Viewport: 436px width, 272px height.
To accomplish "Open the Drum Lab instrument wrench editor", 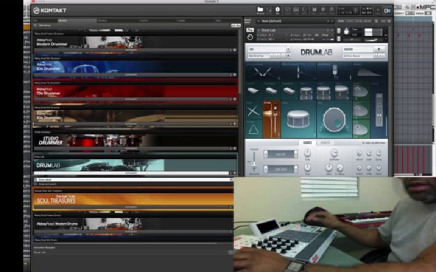I will (x=250, y=30).
